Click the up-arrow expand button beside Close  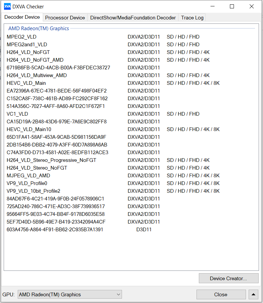pyautogui.click(x=253, y=295)
